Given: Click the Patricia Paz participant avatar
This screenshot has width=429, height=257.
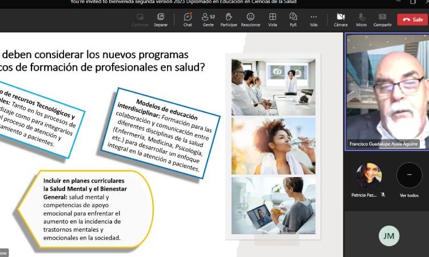Looking at the screenshot, I should pos(369,176).
